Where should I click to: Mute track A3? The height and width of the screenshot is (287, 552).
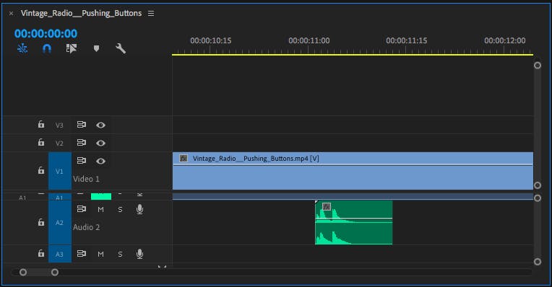pyautogui.click(x=100, y=254)
